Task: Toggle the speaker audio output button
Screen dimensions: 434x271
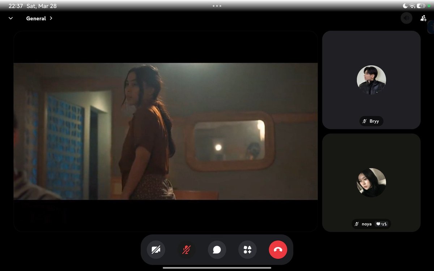Action: (x=407, y=18)
